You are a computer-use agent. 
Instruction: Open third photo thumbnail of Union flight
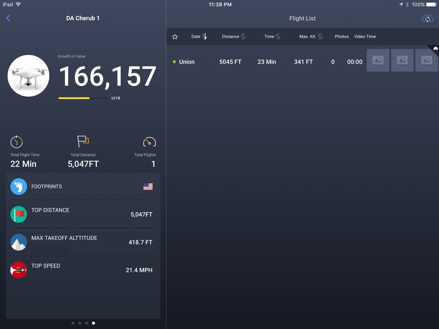[427, 60]
